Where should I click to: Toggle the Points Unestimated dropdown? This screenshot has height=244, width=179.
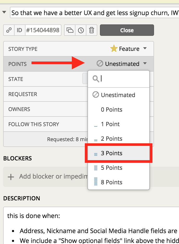pos(122,64)
